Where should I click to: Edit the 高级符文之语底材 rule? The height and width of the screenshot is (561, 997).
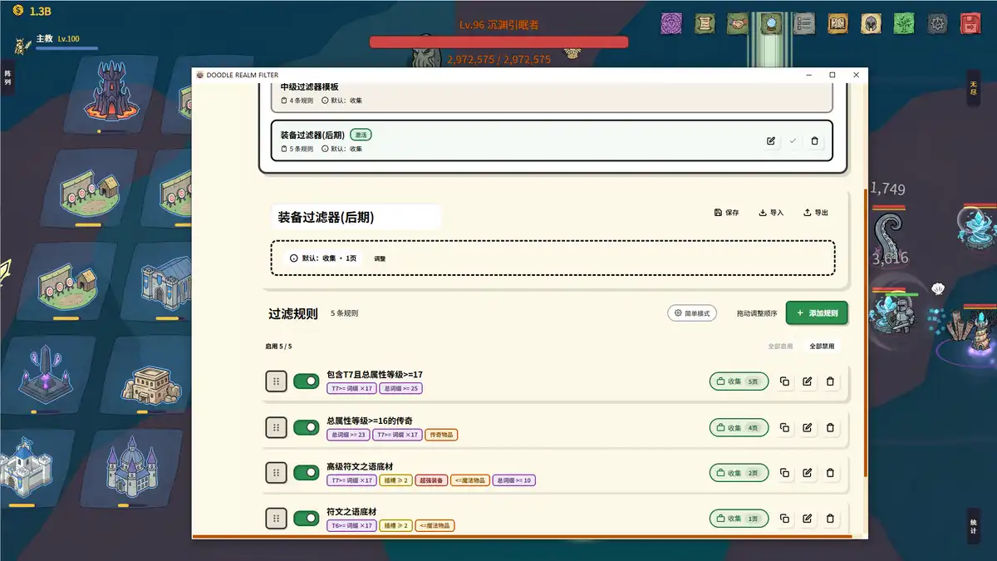point(807,473)
